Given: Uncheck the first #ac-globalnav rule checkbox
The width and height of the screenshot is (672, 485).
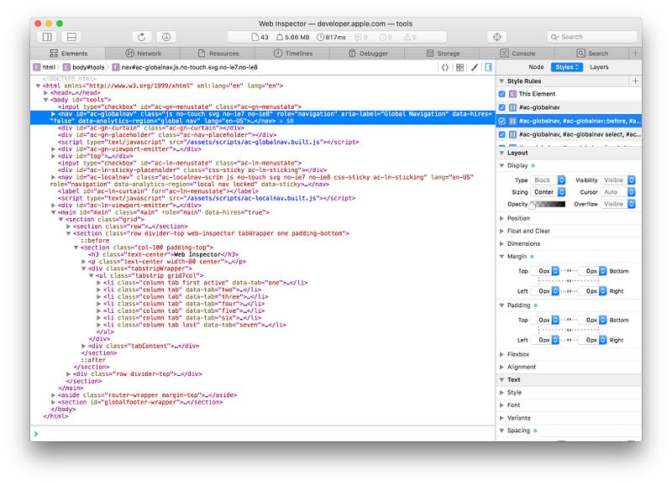Looking at the screenshot, I should 502,107.
